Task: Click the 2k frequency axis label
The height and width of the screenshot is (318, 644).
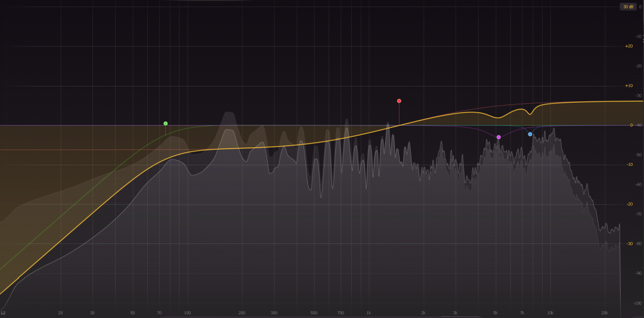Action: coord(423,313)
